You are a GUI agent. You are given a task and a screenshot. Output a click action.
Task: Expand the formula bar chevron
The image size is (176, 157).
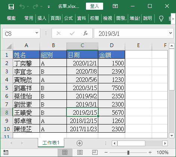170,33
